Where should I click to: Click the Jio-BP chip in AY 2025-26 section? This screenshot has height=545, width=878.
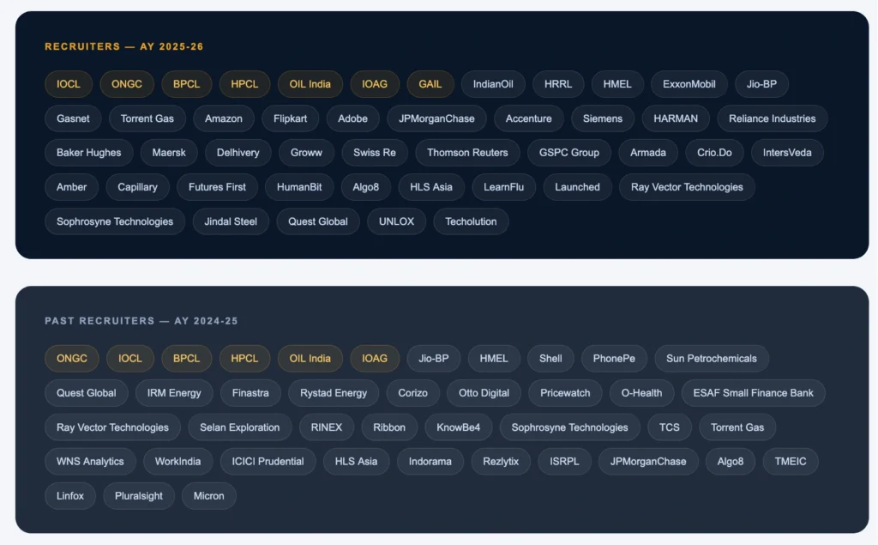pos(761,84)
